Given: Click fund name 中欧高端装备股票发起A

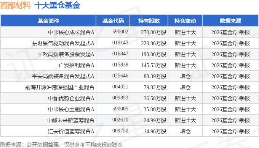Looking at the screenshot, I should (66, 54).
